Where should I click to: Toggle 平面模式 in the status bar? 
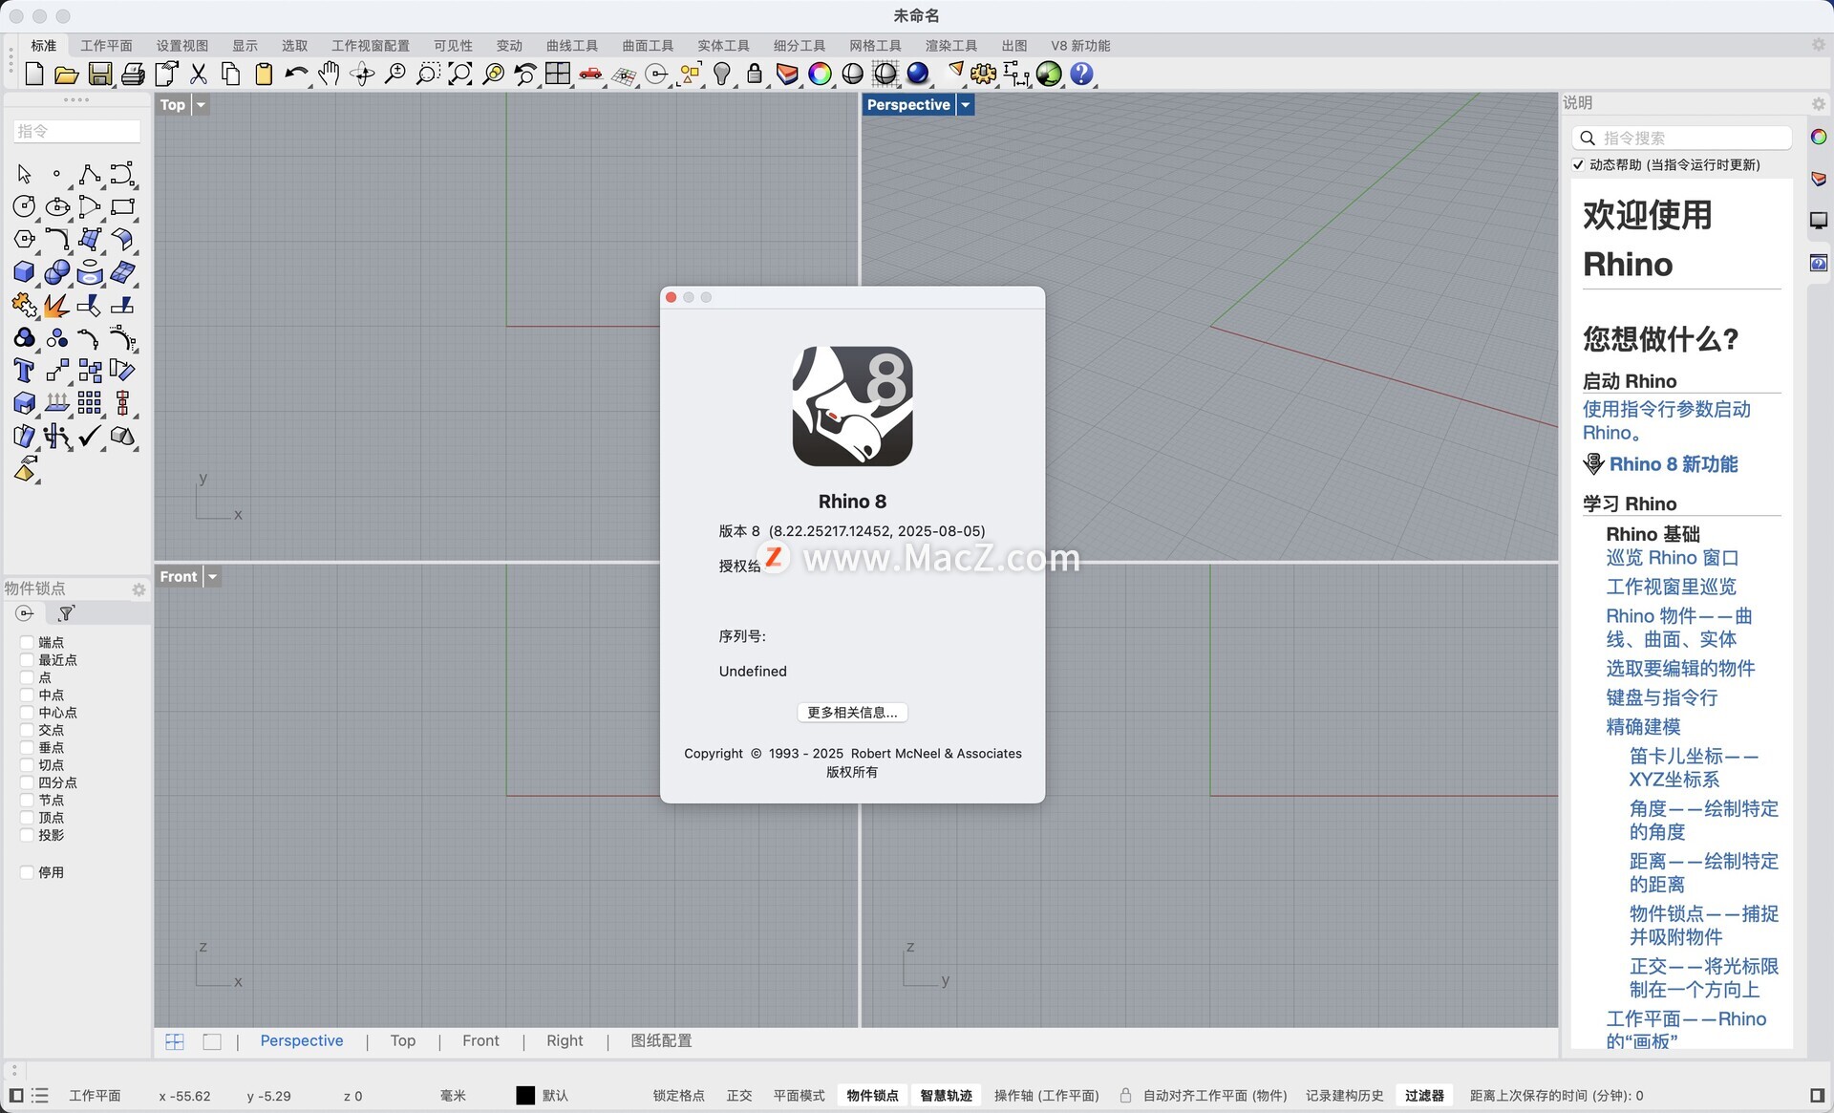[799, 1096]
